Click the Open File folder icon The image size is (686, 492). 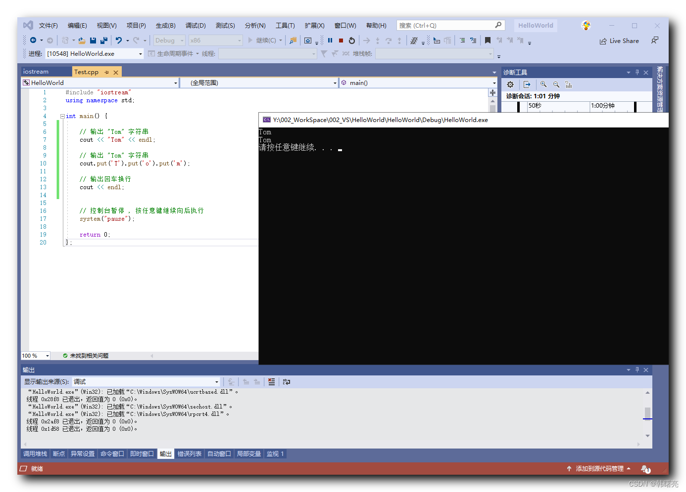click(82, 41)
